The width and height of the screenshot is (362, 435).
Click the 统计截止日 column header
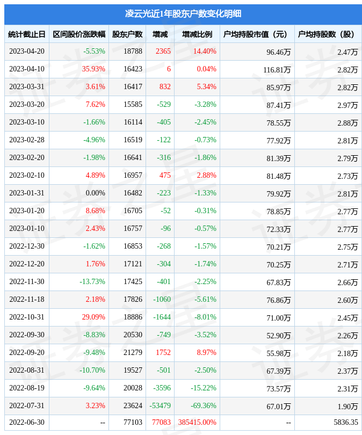pyautogui.click(x=27, y=34)
